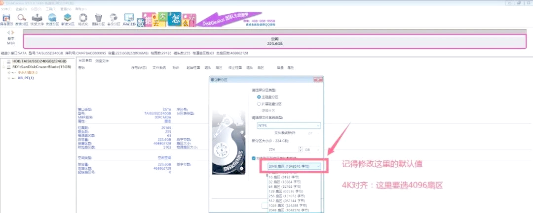The image size is (533, 213).
Task: Select the 主磁盘分区 primary partition radio button
Action: [259, 97]
